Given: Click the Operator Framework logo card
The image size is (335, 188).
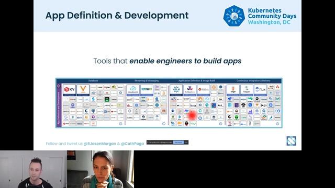Looking at the screenshot, I should pos(204,90).
